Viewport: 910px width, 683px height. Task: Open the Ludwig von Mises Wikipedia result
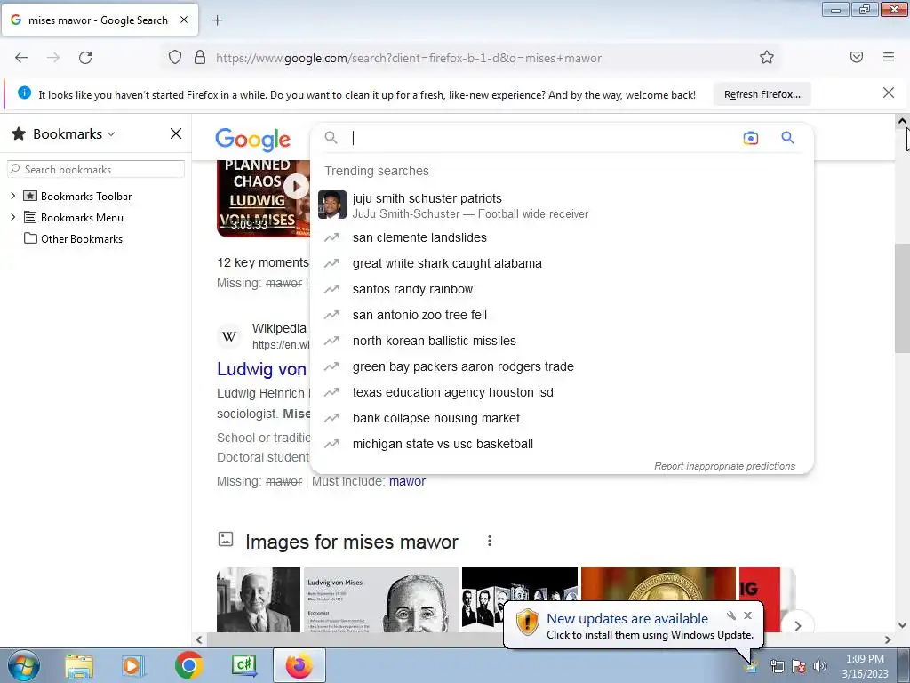point(262,369)
